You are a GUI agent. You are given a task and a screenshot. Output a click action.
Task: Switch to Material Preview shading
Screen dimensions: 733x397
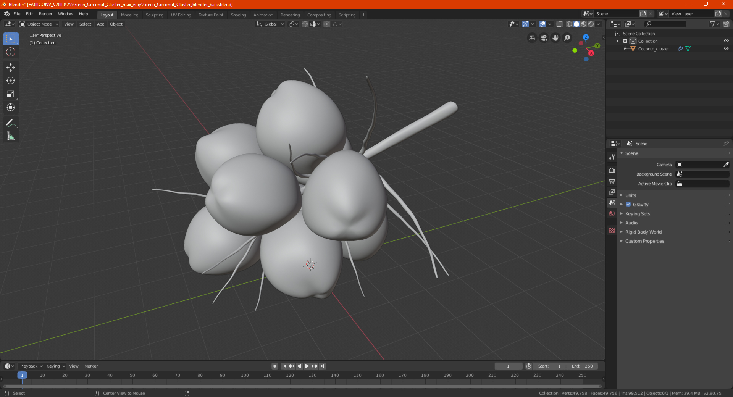tap(584, 24)
